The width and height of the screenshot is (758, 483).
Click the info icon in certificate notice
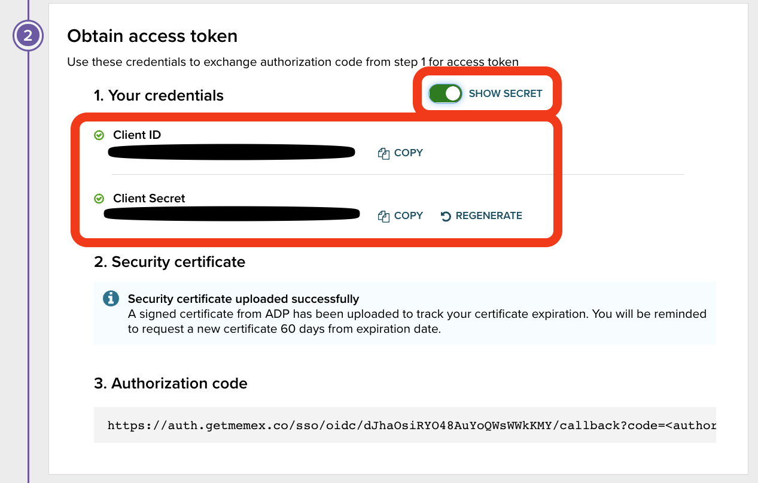[111, 299]
